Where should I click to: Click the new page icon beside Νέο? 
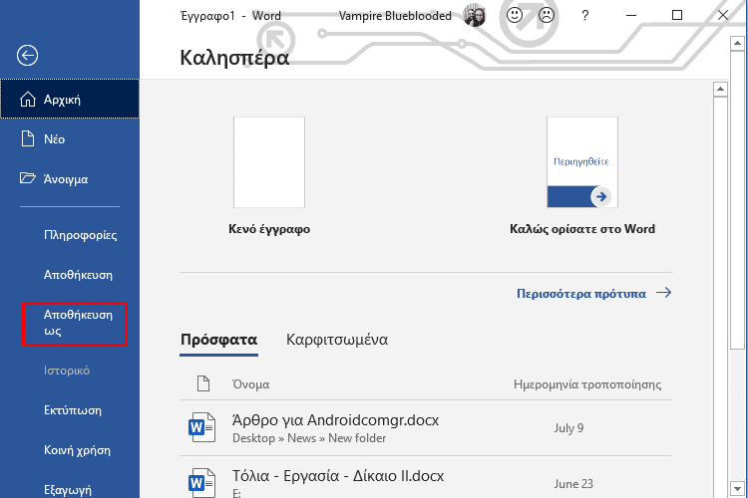28,138
